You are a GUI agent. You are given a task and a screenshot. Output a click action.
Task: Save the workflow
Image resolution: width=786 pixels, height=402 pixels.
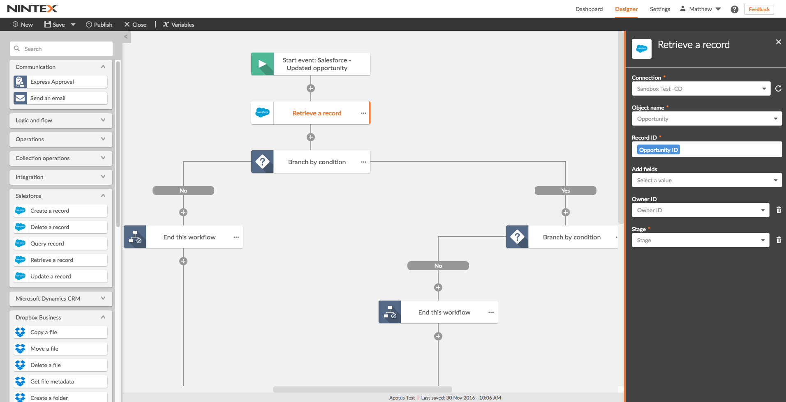pyautogui.click(x=55, y=25)
